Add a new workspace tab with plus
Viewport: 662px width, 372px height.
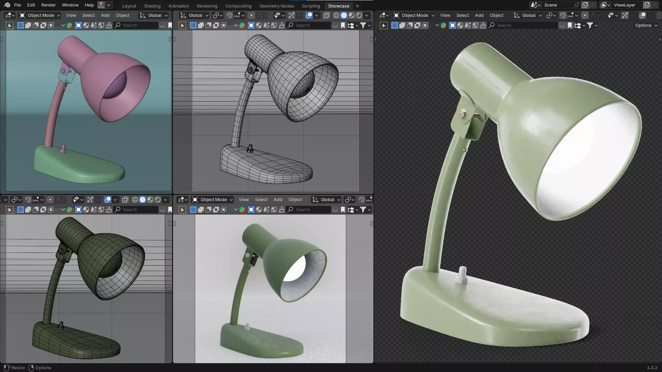357,6
